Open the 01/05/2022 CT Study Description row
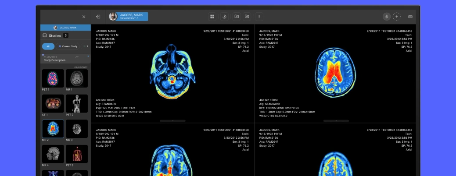The width and height of the screenshot is (456, 176). [x=65, y=59]
